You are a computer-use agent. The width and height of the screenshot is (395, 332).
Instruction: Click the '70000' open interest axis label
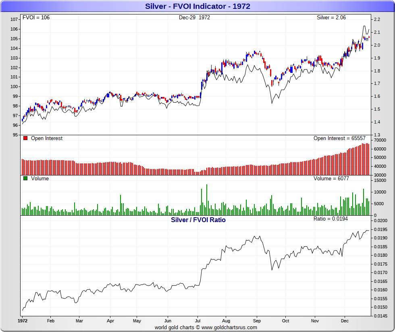[x=380, y=140]
